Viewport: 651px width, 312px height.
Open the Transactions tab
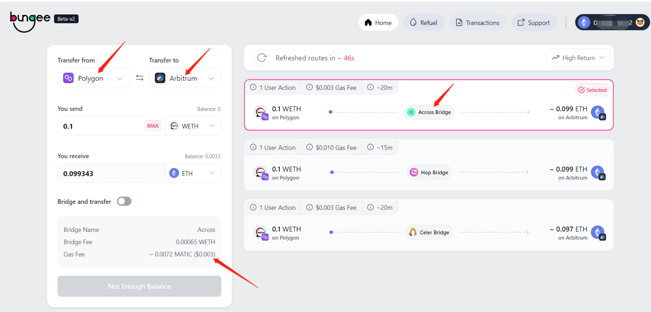coord(478,23)
